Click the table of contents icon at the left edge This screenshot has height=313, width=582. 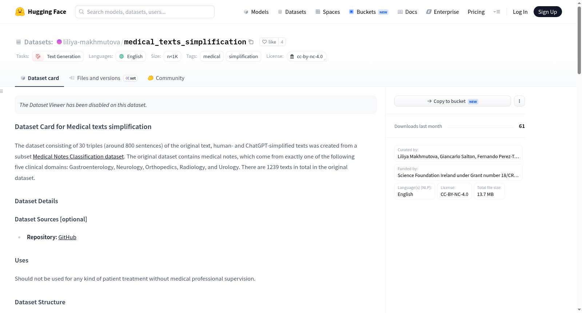[1, 91]
